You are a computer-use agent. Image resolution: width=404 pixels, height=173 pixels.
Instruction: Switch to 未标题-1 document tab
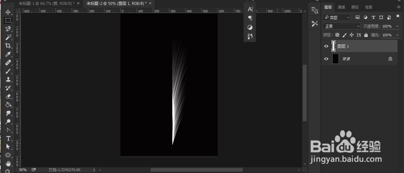(46, 3)
